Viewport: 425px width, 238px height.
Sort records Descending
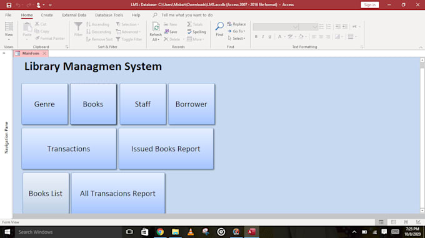(x=98, y=32)
